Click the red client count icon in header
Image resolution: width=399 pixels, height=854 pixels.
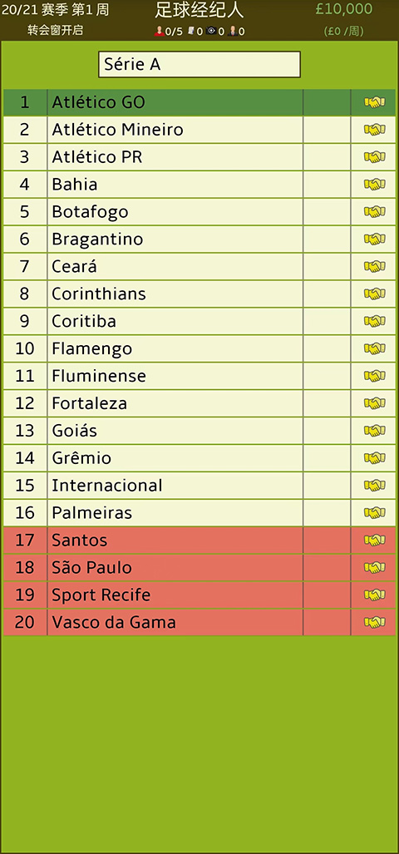tap(160, 32)
